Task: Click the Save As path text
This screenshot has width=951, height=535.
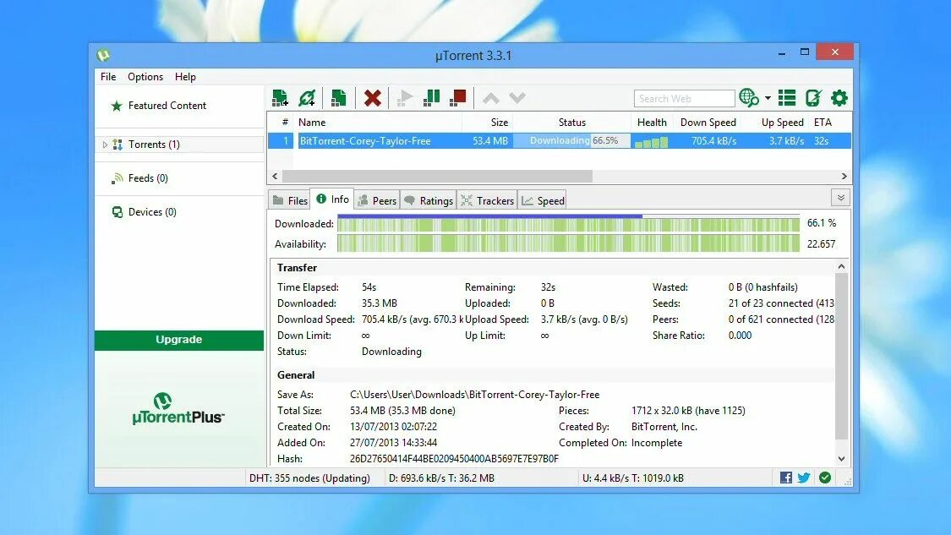Action: pyautogui.click(x=474, y=395)
